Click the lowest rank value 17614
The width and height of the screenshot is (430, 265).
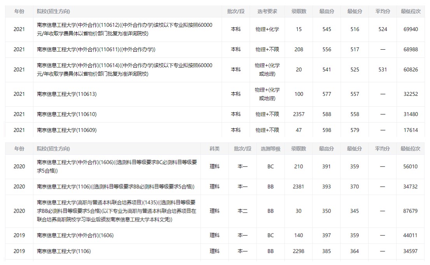(x=411, y=130)
